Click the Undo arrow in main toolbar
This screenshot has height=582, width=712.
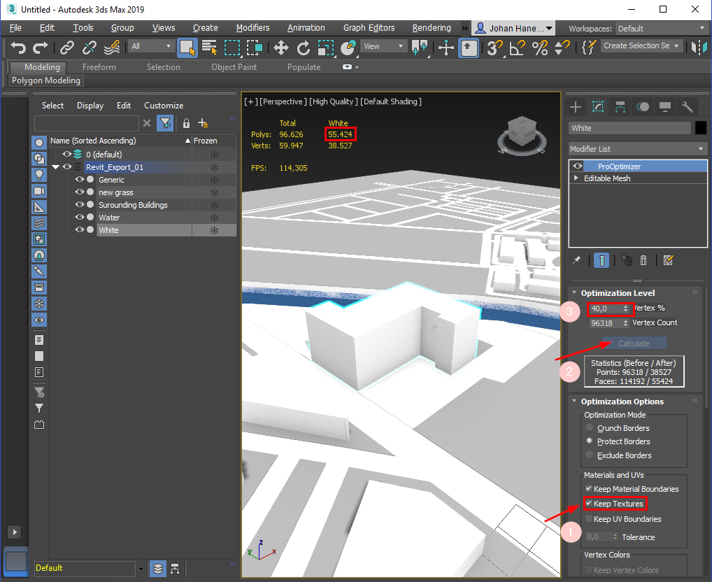point(19,47)
